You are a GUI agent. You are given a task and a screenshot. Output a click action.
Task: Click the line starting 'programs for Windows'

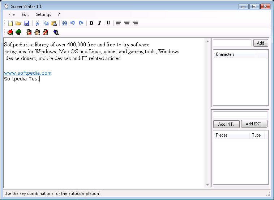pos(92,51)
